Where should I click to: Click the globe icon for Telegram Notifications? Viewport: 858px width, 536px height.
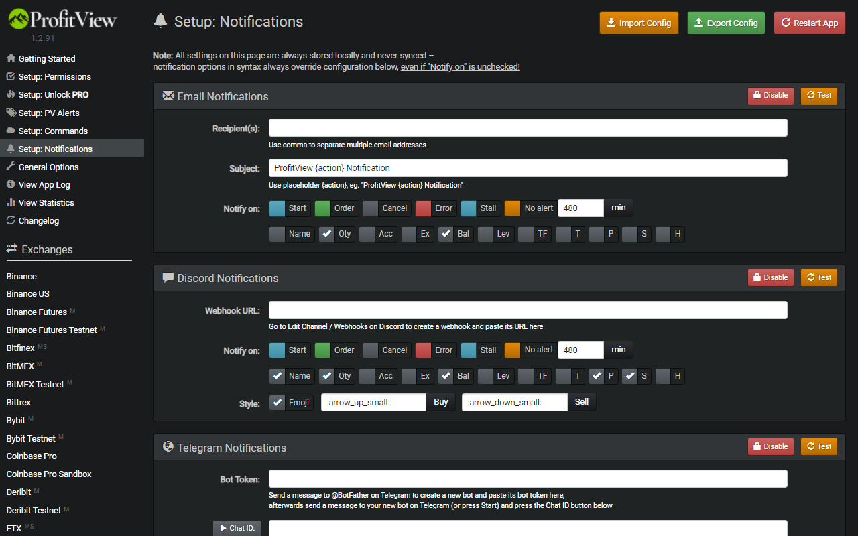click(x=168, y=447)
